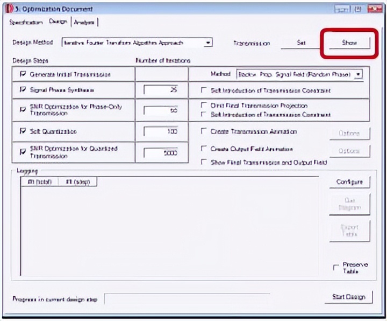
Task: Click the #1 (total) column header
Action: pos(39,182)
